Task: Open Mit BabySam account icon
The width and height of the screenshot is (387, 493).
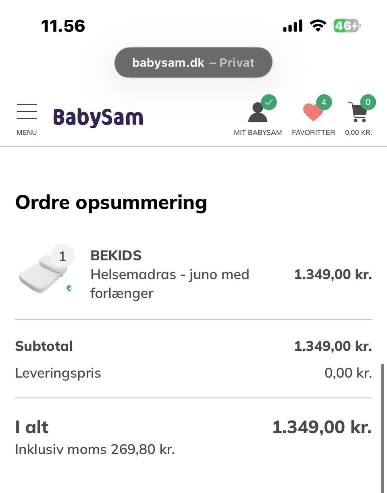Action: tap(258, 112)
